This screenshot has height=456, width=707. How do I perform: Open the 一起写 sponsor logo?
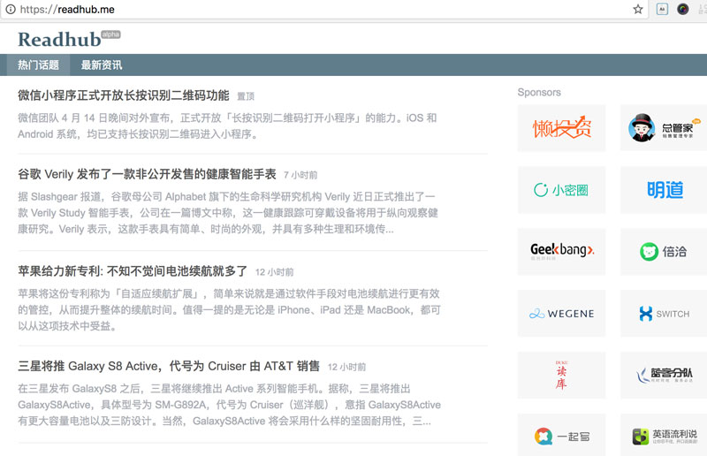(561, 436)
